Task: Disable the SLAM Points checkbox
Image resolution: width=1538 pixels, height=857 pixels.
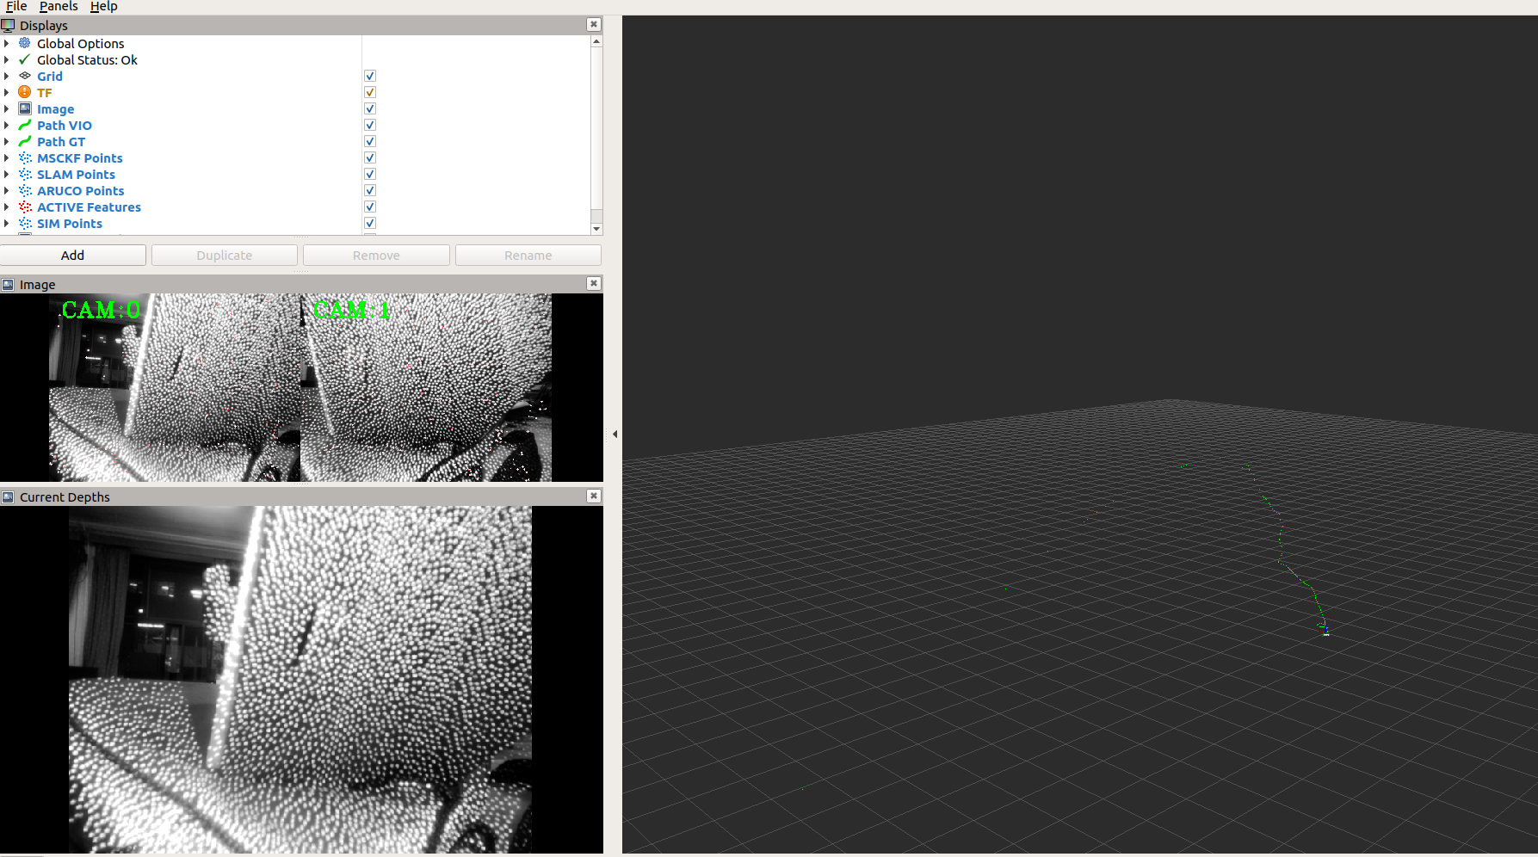Action: click(x=369, y=174)
